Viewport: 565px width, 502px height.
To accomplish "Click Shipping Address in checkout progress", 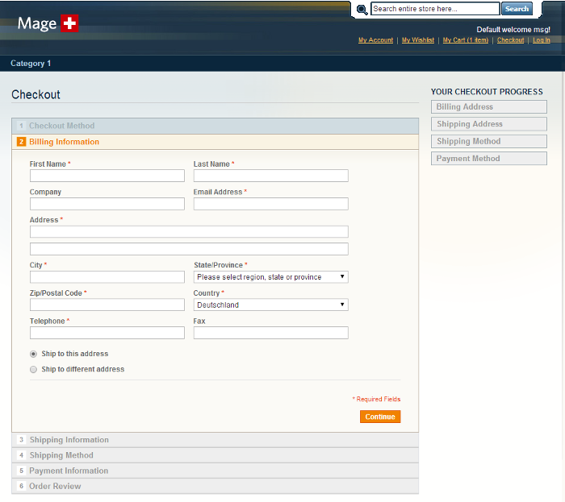I will coord(489,124).
